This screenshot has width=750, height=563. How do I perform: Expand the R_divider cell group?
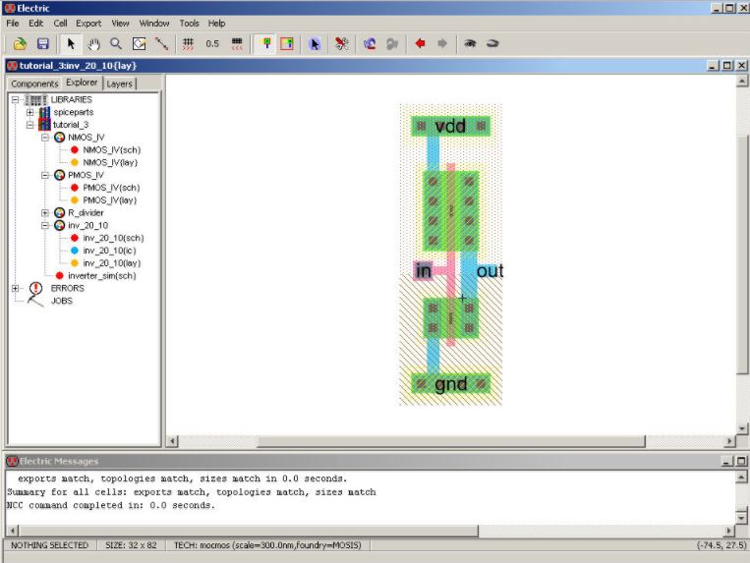pyautogui.click(x=45, y=212)
